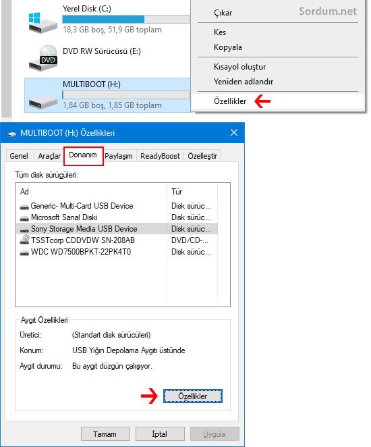Click the WDC WD7500BPKT drive icon
The image size is (371, 447).
(24, 253)
